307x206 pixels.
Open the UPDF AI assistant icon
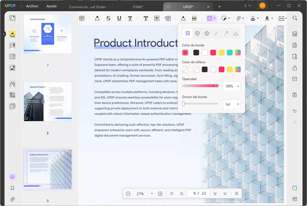coord(295,188)
